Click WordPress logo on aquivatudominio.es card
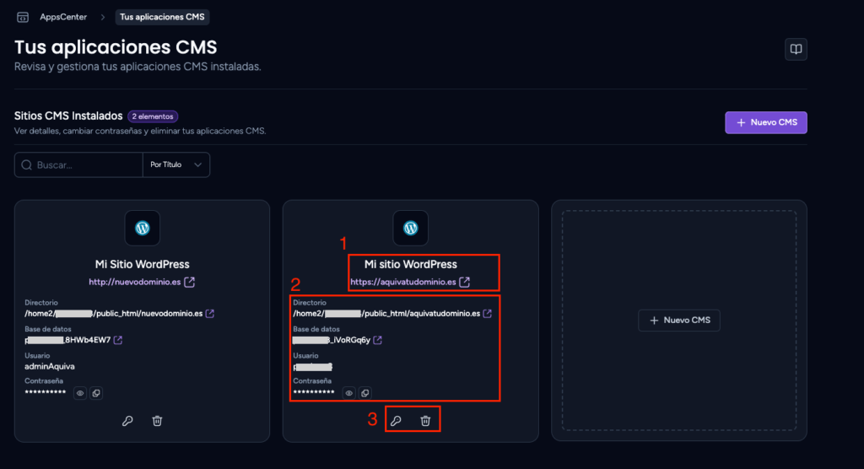Image resolution: width=864 pixels, height=469 pixels. (411, 228)
